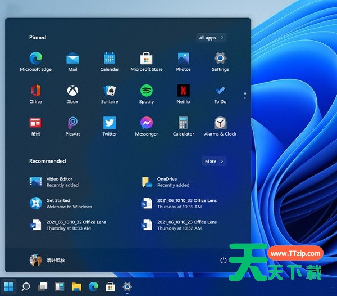The height and width of the screenshot is (296, 337).
Task: Launch the Xbox app
Action: pyautogui.click(x=72, y=91)
